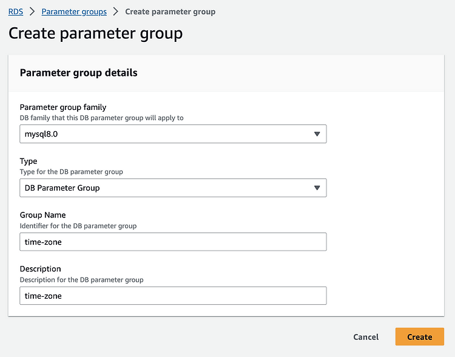Expand the DB Parameter Group type dropdown
The image size is (455, 357).
click(173, 188)
